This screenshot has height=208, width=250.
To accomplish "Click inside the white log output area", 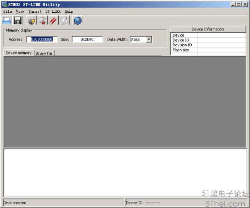I will tap(125, 173).
